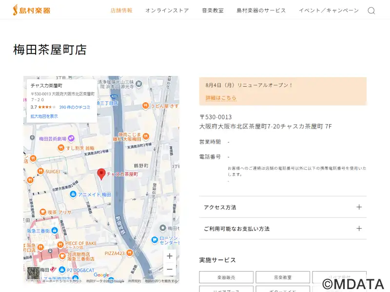Image resolution: width=390 pixels, height=292 pixels.
Task: Open 拡大地図を表示 link on map
Action: click(44, 116)
